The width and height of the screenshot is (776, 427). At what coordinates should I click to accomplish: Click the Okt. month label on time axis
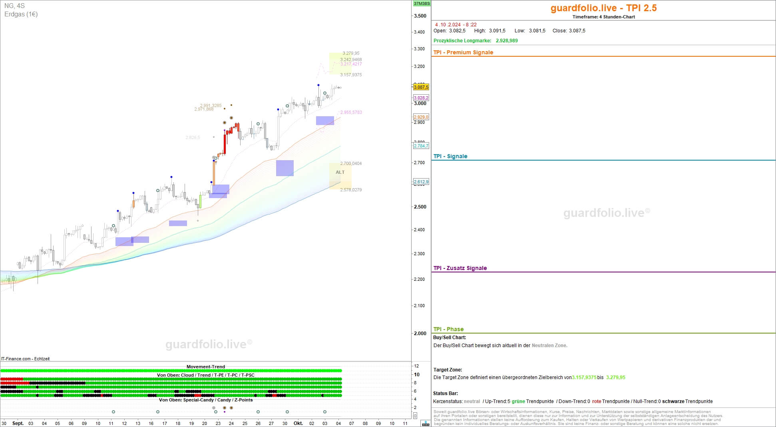click(298, 423)
